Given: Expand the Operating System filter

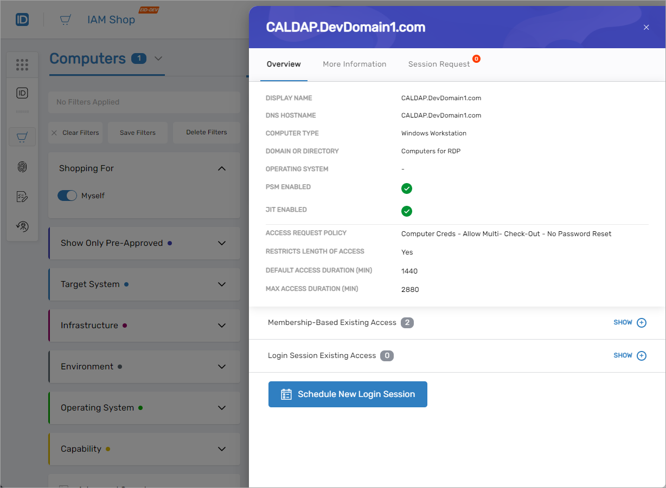Looking at the screenshot, I should point(221,408).
